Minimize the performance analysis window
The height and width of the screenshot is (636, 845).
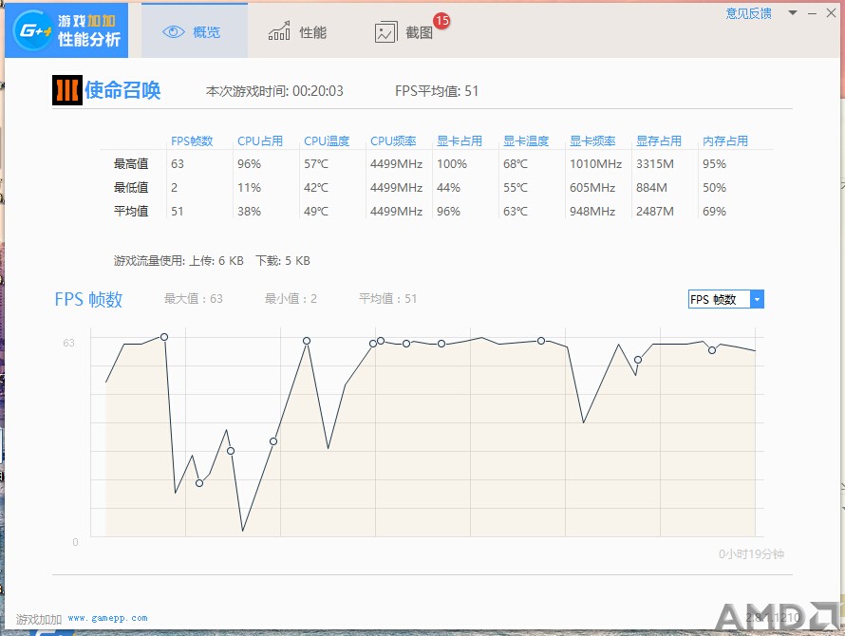pos(812,13)
